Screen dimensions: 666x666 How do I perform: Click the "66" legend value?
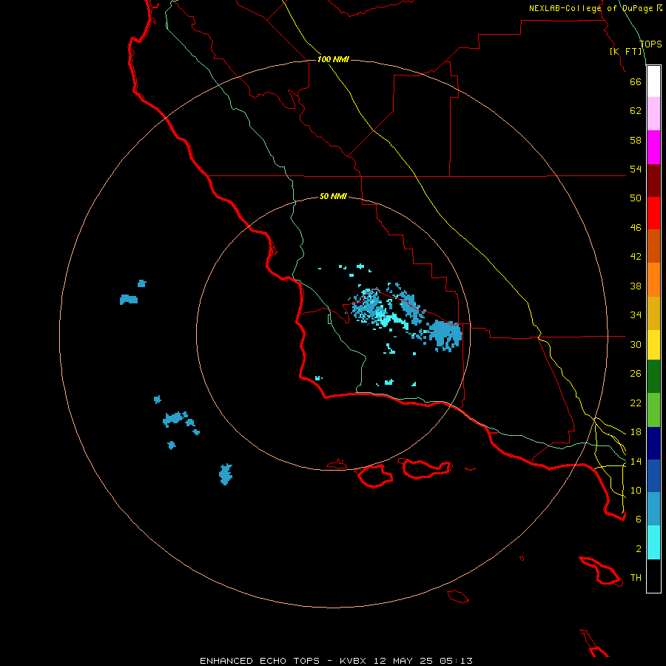coord(636,81)
